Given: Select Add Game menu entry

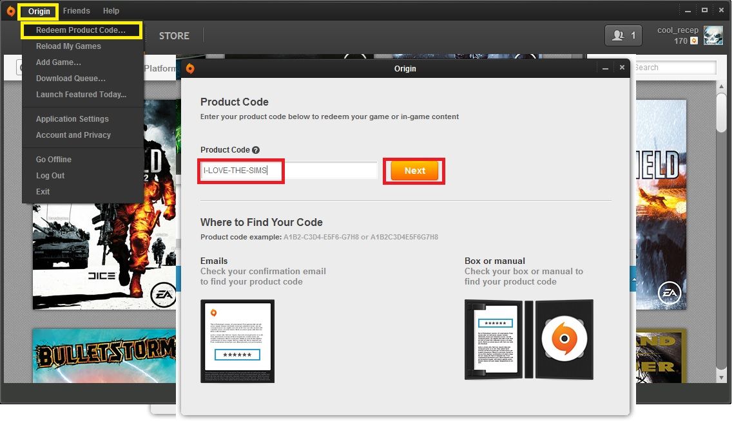Looking at the screenshot, I should pyautogui.click(x=59, y=62).
